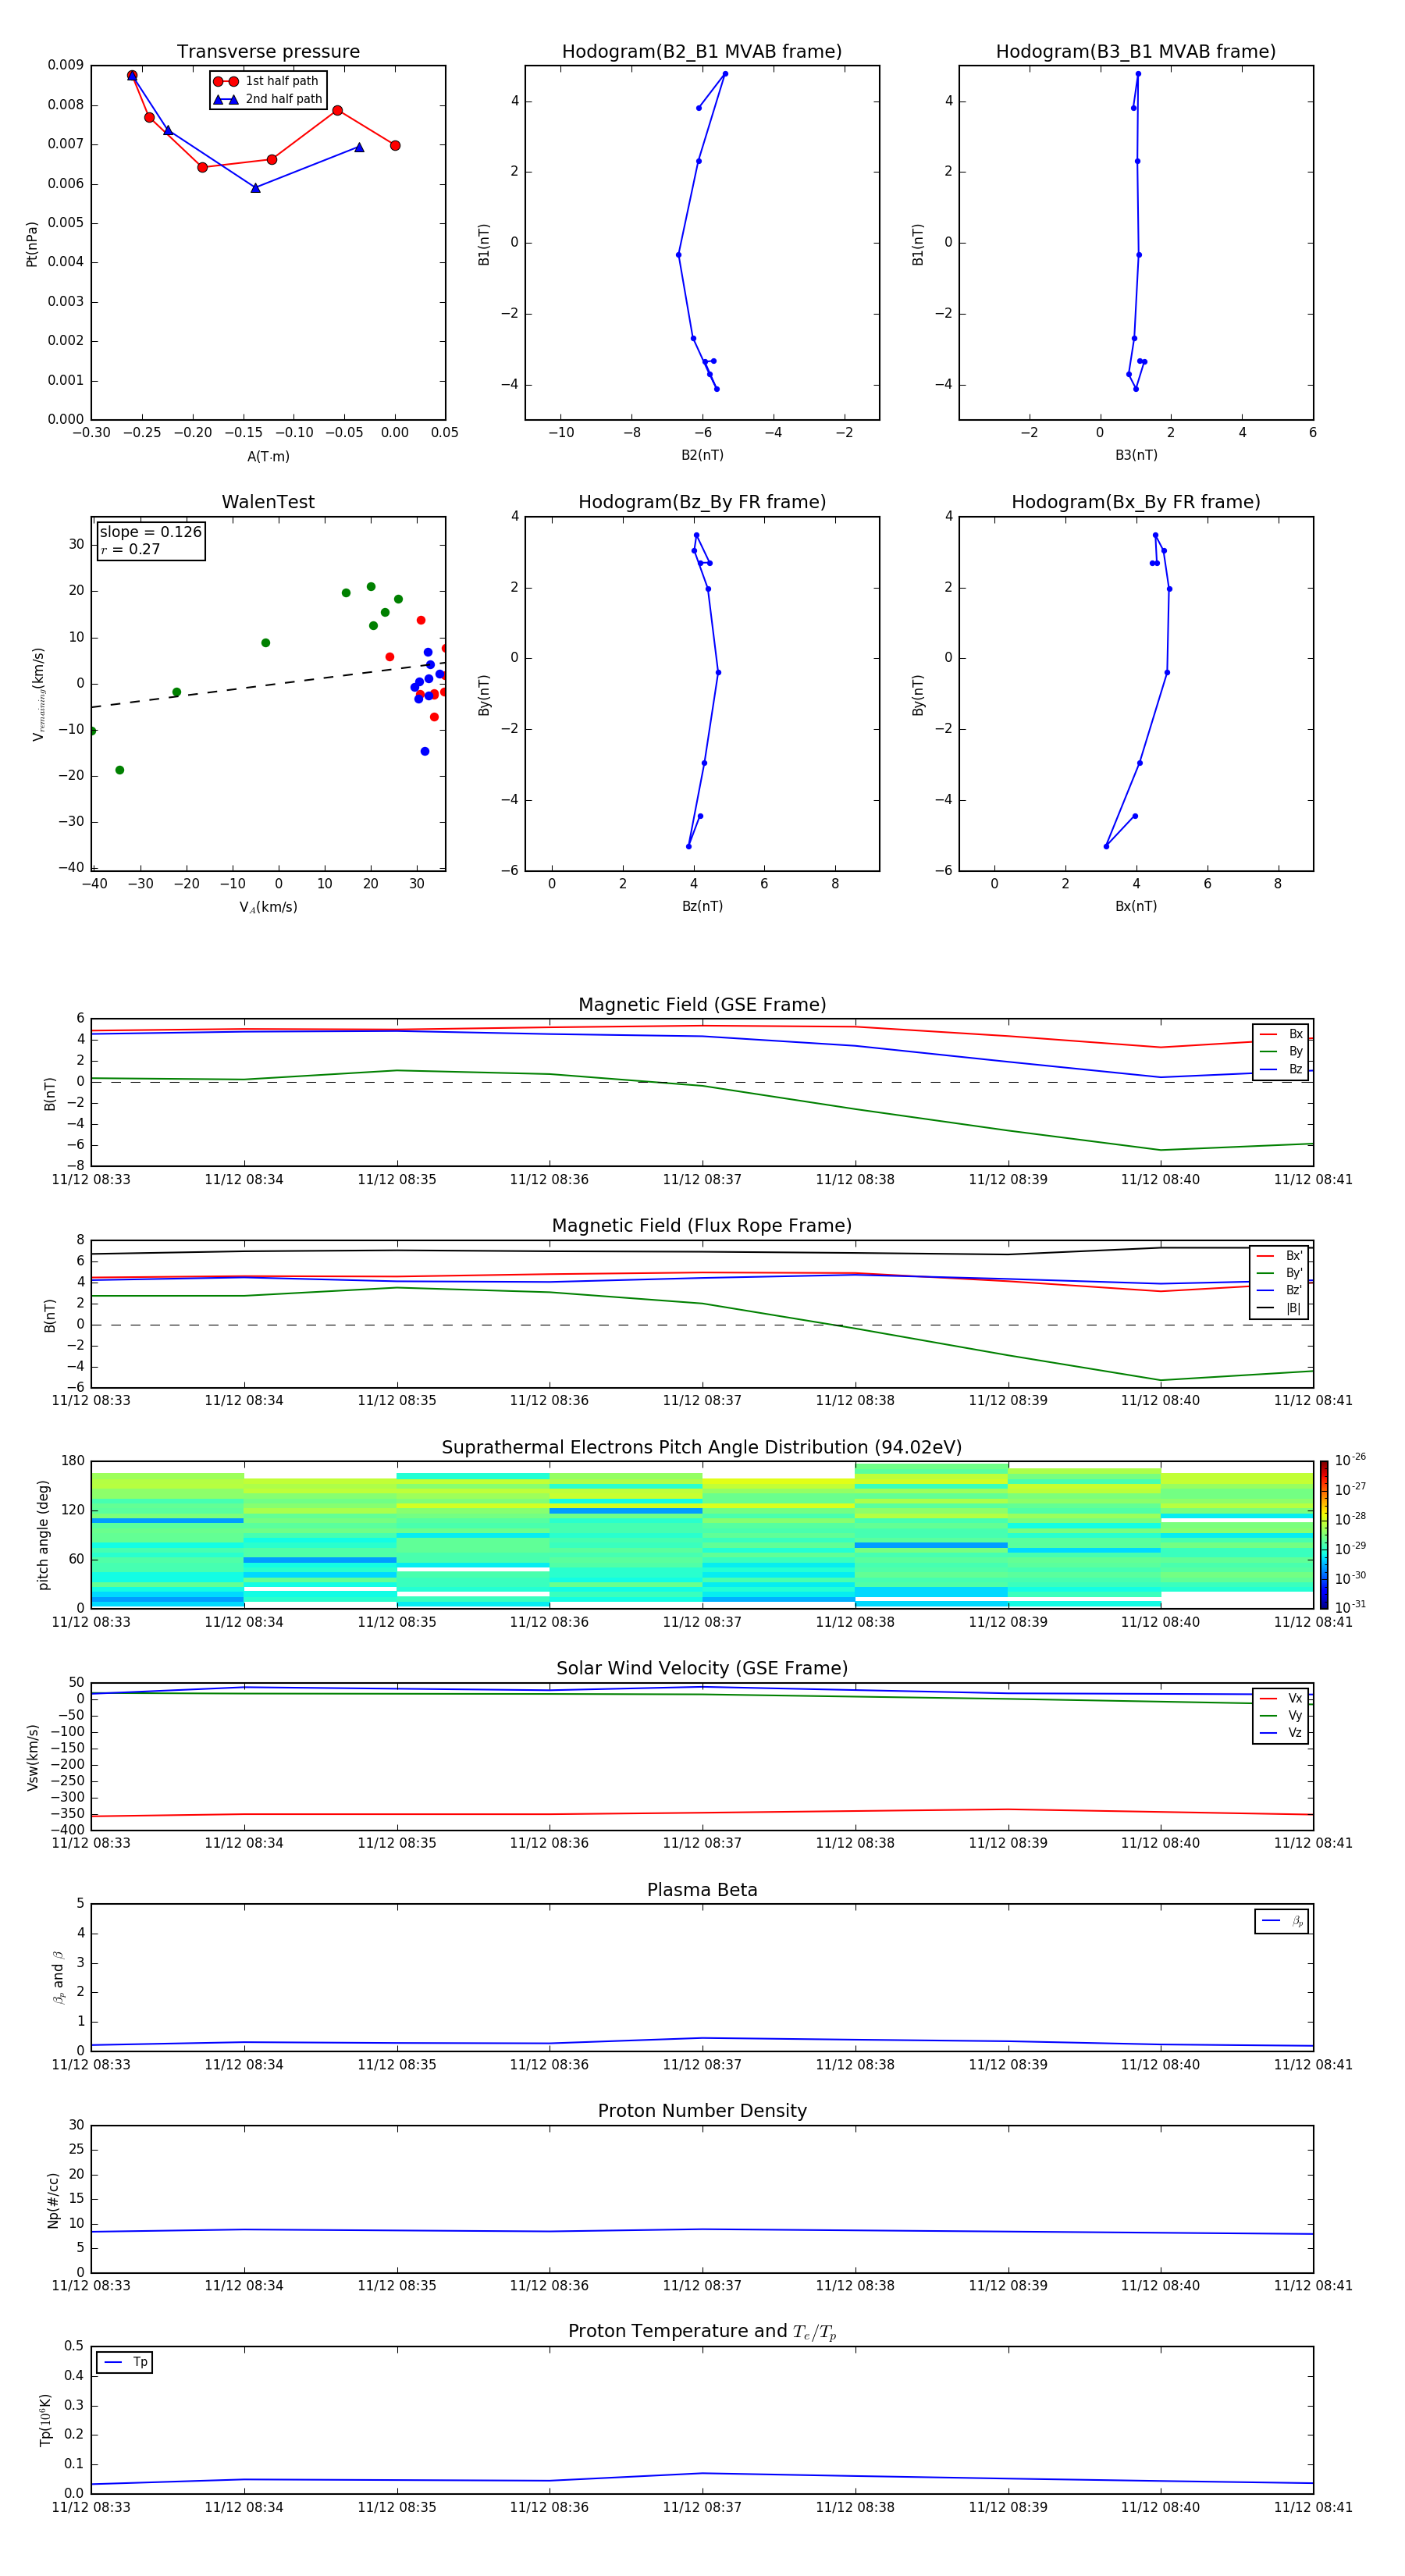This screenshot has width=1405, height=2576.
Task: Select the Vy entry in velocity legend
Action: click(1281, 1716)
